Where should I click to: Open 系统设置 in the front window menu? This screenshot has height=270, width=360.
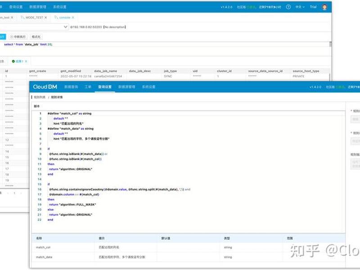(148, 87)
